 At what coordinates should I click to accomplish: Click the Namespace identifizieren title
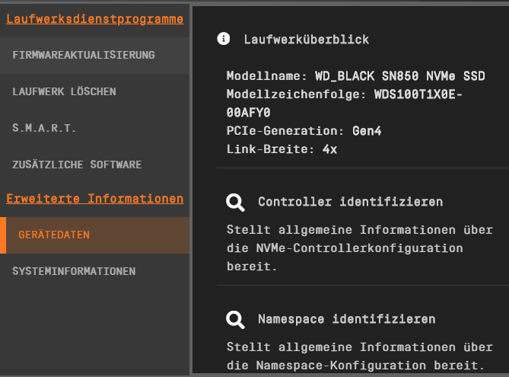(x=347, y=319)
